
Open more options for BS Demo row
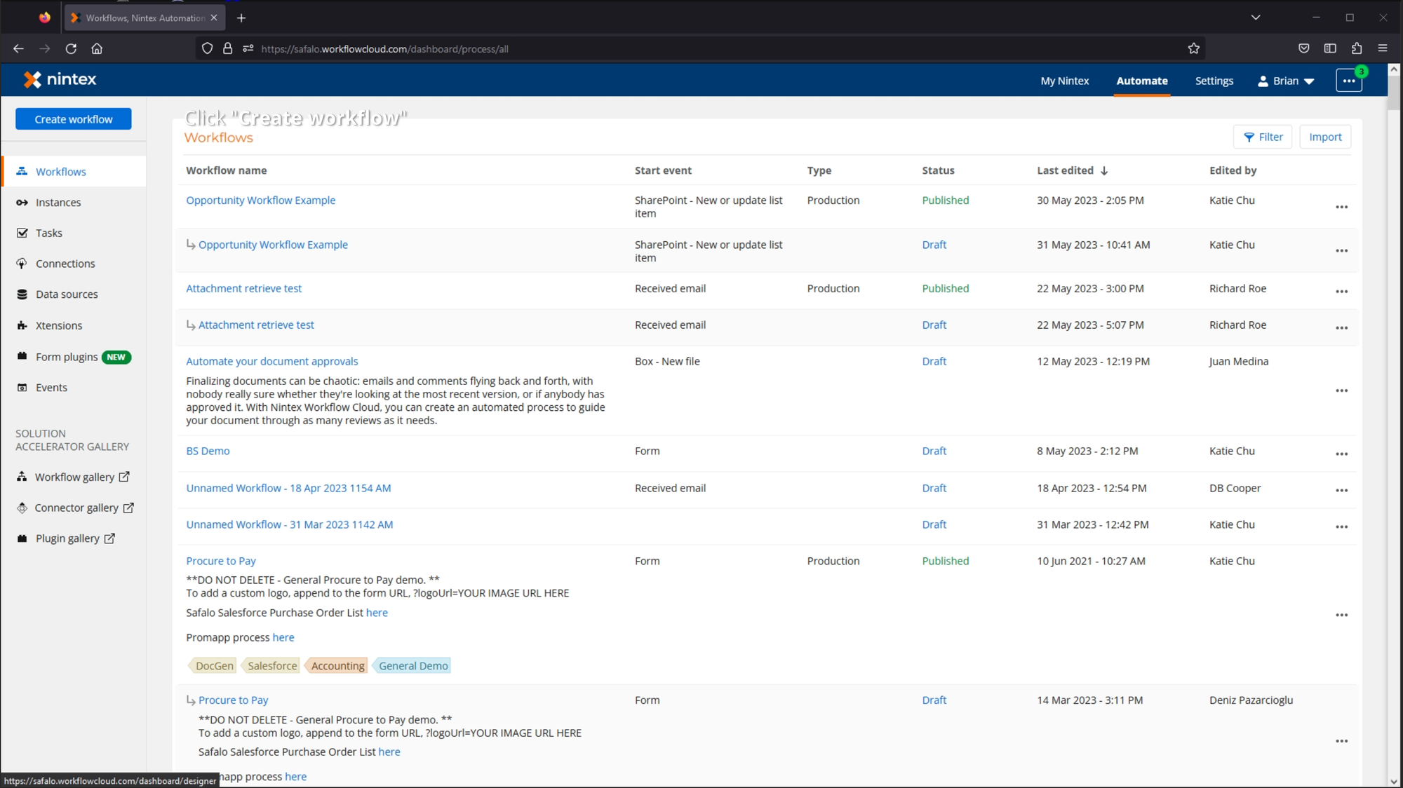[1341, 454]
